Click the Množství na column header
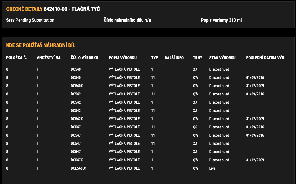Screen dimensions: 296x184 coord(48,58)
